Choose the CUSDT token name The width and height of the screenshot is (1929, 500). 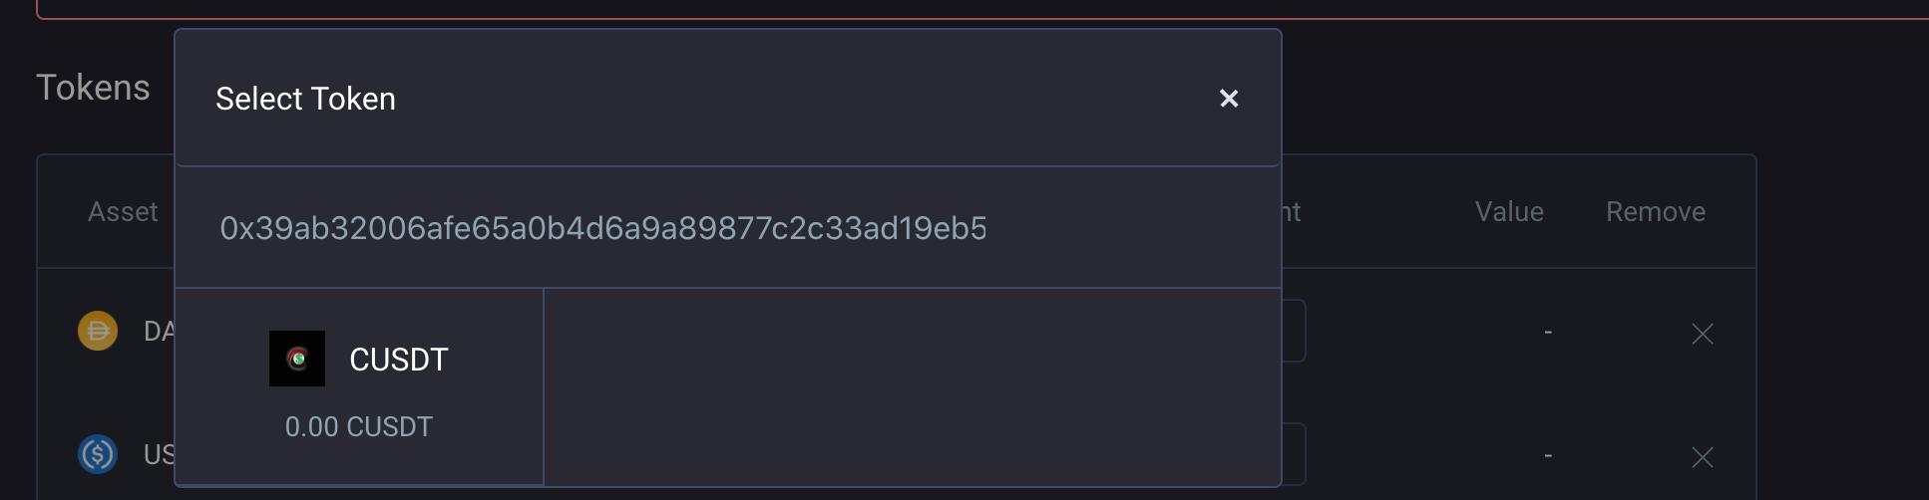399,360
